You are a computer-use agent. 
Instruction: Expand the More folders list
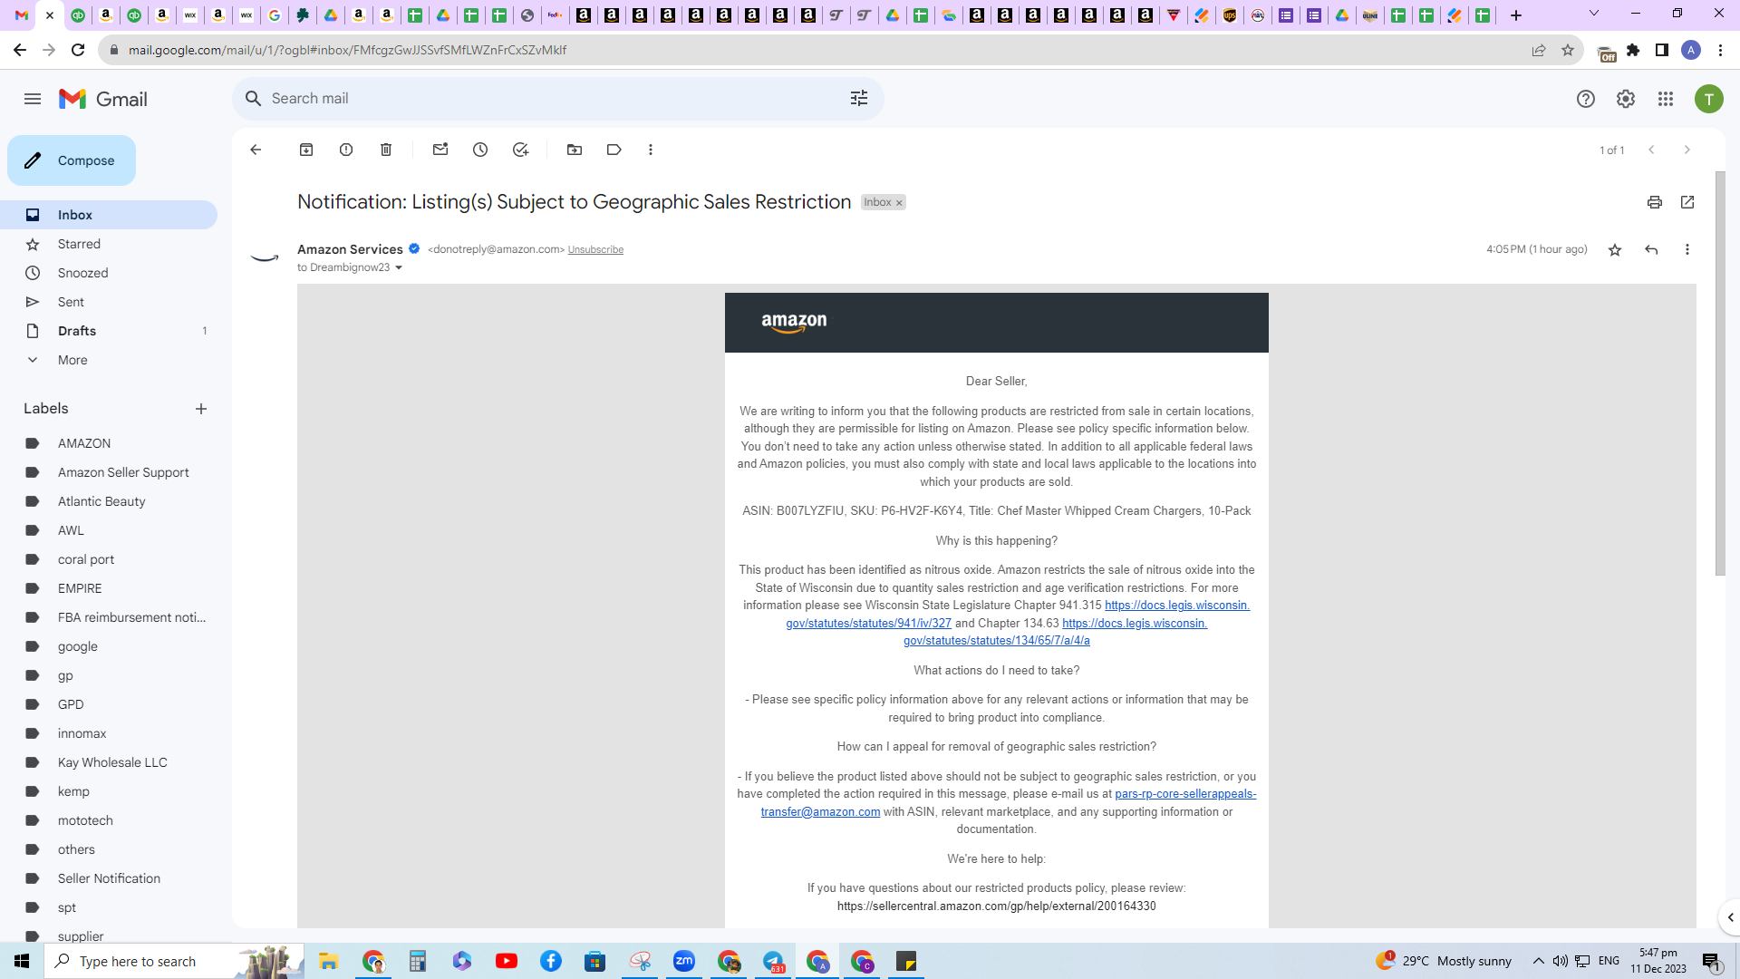pos(109,360)
